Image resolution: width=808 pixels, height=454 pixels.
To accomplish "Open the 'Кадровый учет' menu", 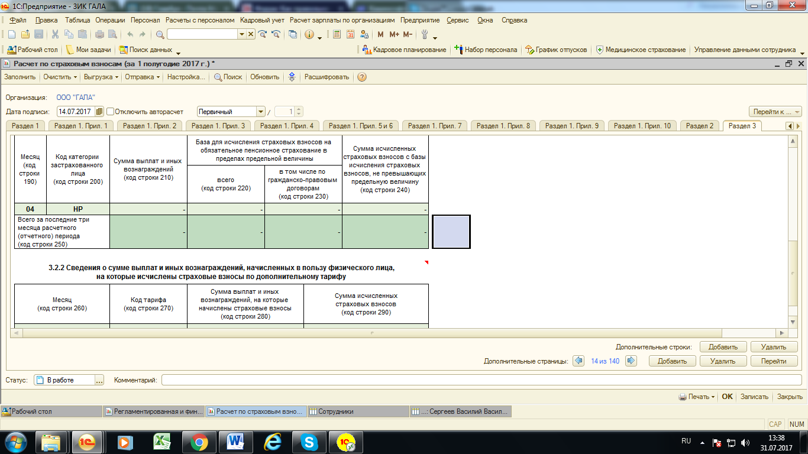I will click(x=262, y=20).
